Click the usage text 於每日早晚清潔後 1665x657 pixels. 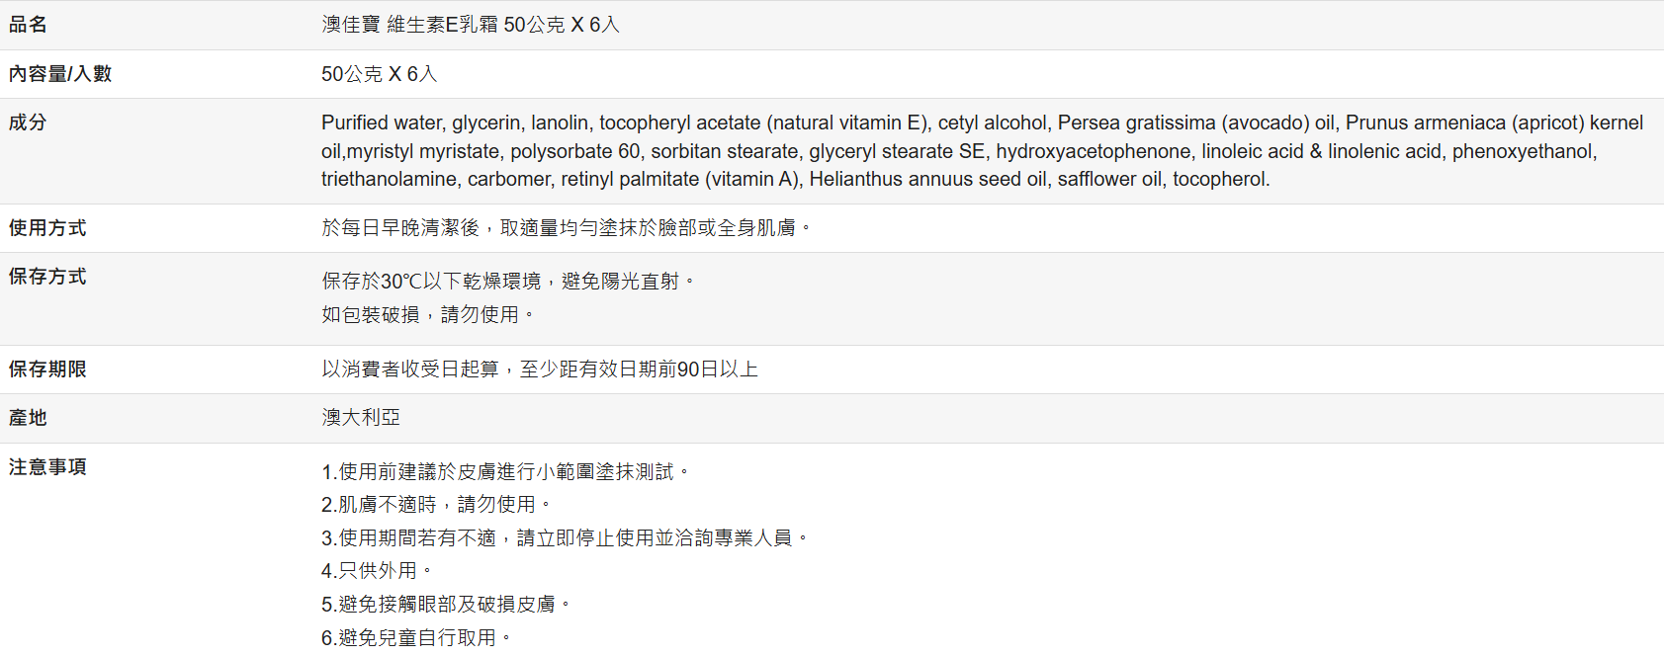click(566, 228)
